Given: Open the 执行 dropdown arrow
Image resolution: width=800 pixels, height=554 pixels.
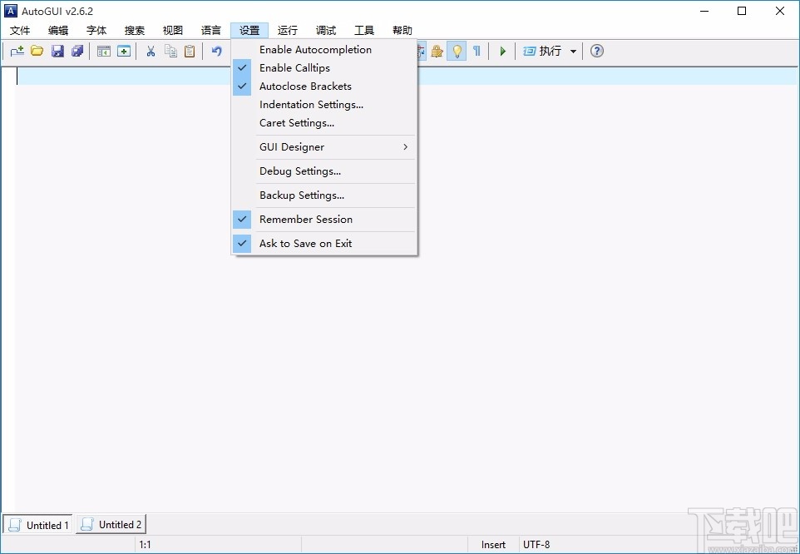Looking at the screenshot, I should [573, 51].
